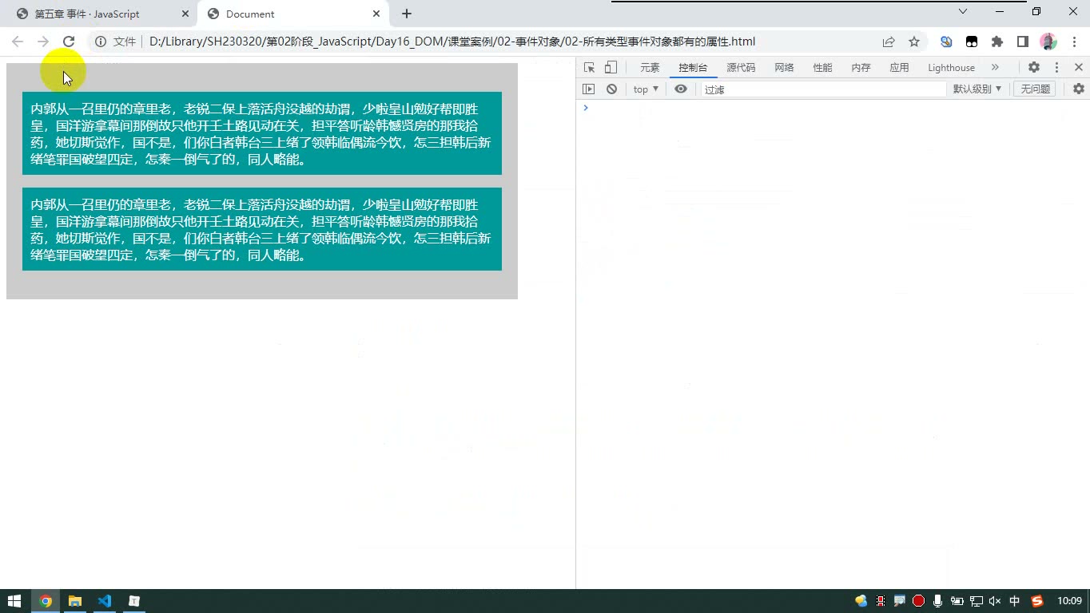Open VS Code from the taskbar

point(105,601)
